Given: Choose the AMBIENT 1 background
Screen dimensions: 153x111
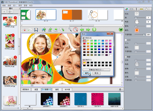Looking at the screenshot, I should click(x=47, y=99).
